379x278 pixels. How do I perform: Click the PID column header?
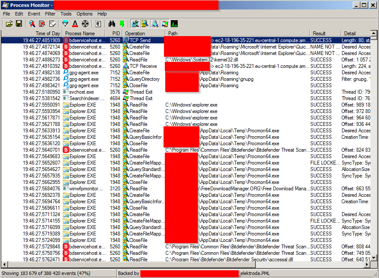[114, 34]
